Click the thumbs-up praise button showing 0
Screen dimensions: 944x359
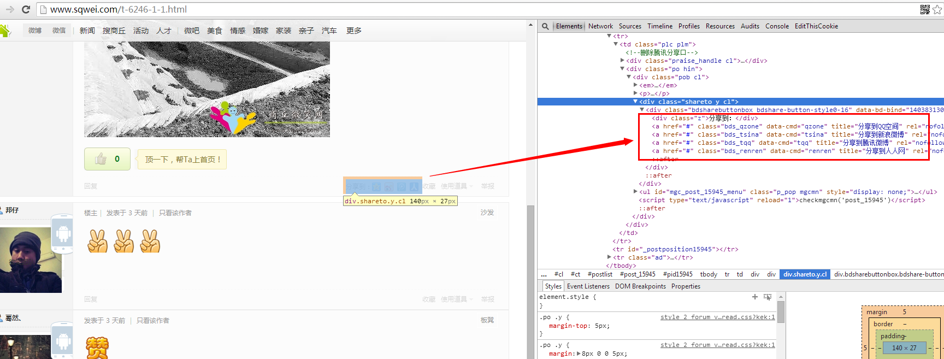tap(107, 159)
